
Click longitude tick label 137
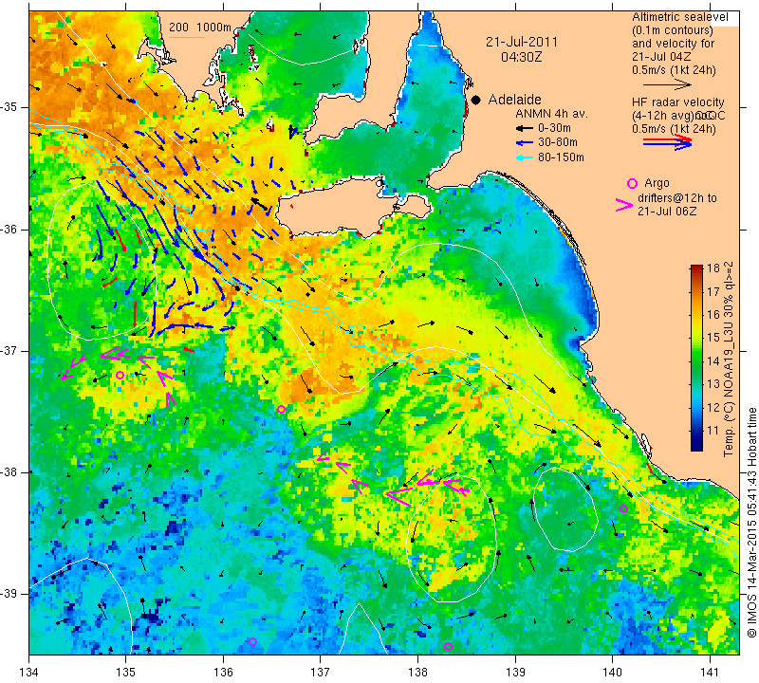[x=321, y=673]
